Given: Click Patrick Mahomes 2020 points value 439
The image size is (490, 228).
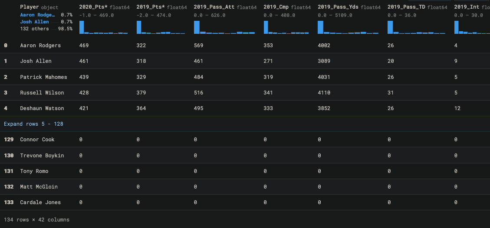Looking at the screenshot, I should 84,77.
